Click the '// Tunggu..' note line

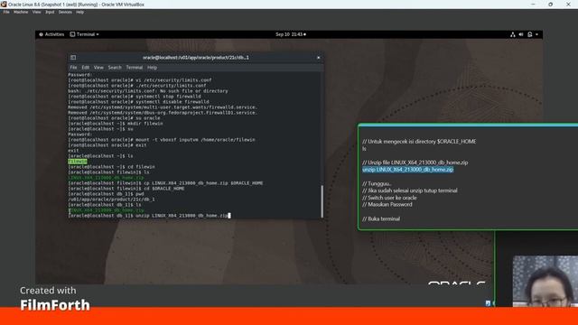[x=377, y=183]
